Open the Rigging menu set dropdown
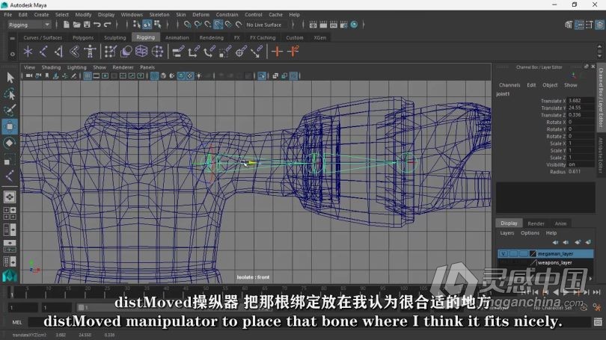 tap(29, 25)
